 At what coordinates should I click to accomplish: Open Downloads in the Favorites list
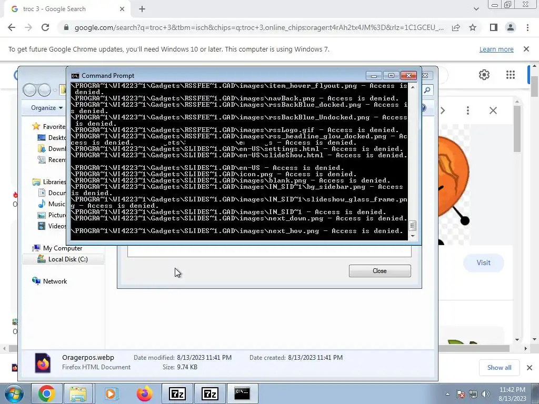pyautogui.click(x=52, y=148)
